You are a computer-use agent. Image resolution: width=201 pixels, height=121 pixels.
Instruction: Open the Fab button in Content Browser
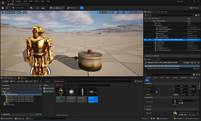click(13, 81)
